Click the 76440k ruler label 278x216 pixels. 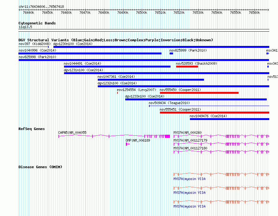[x=28, y=13]
